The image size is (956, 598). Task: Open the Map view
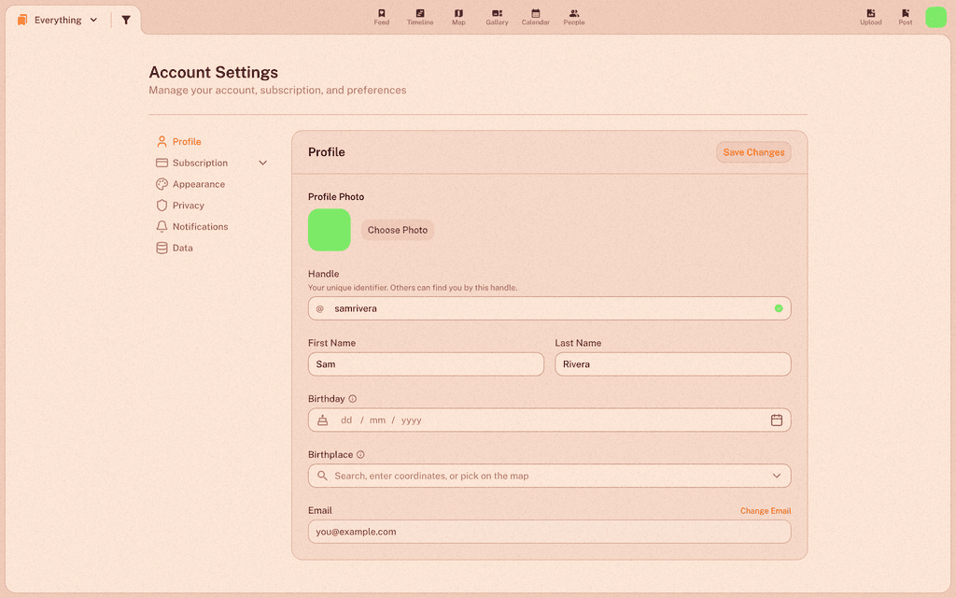pyautogui.click(x=458, y=17)
